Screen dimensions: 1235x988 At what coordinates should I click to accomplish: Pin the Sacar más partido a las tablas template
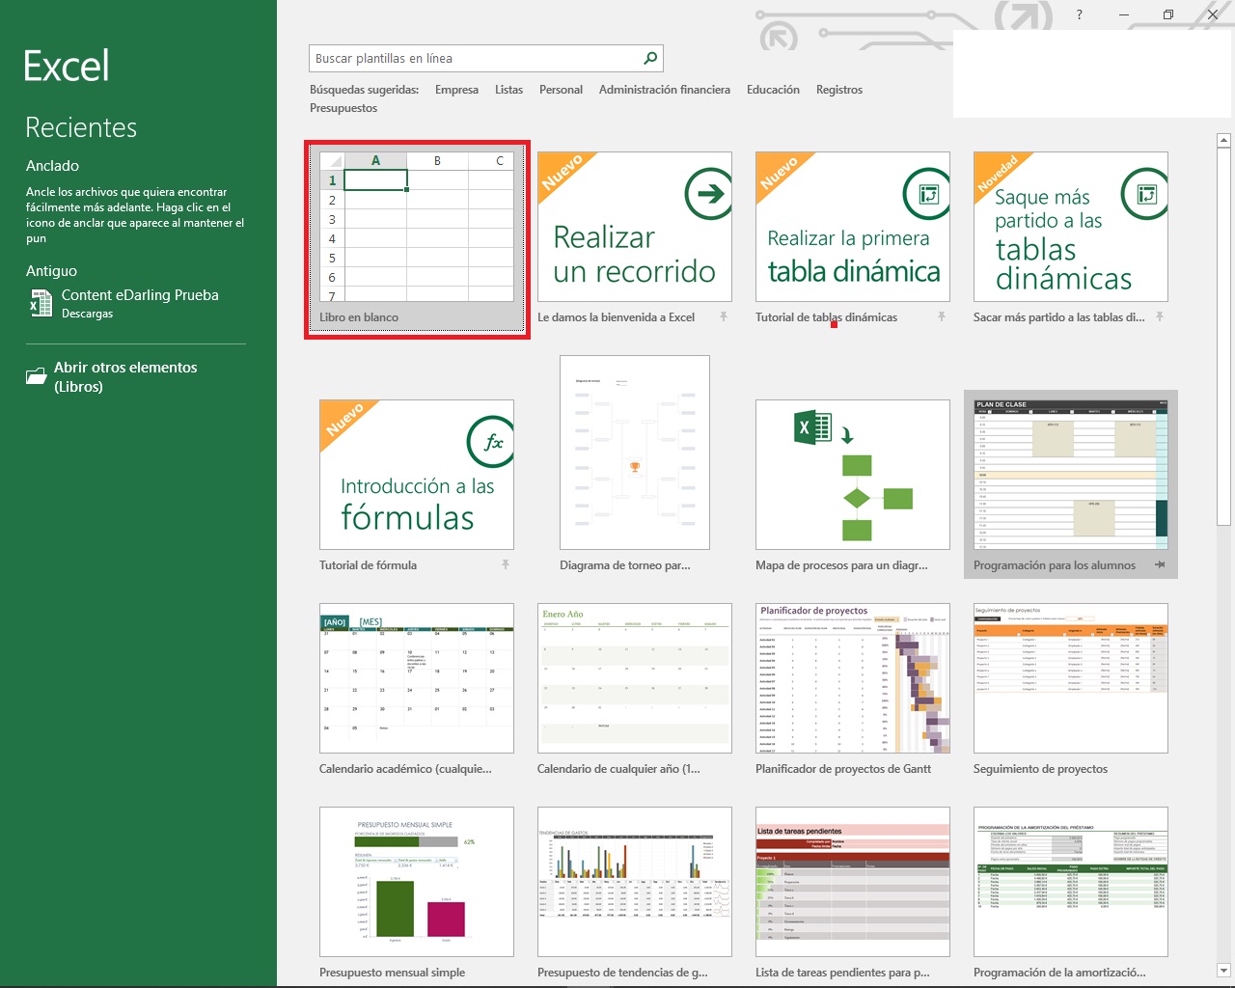(1159, 316)
